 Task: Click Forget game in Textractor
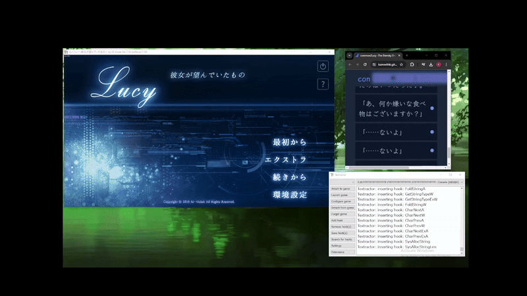pyautogui.click(x=342, y=214)
